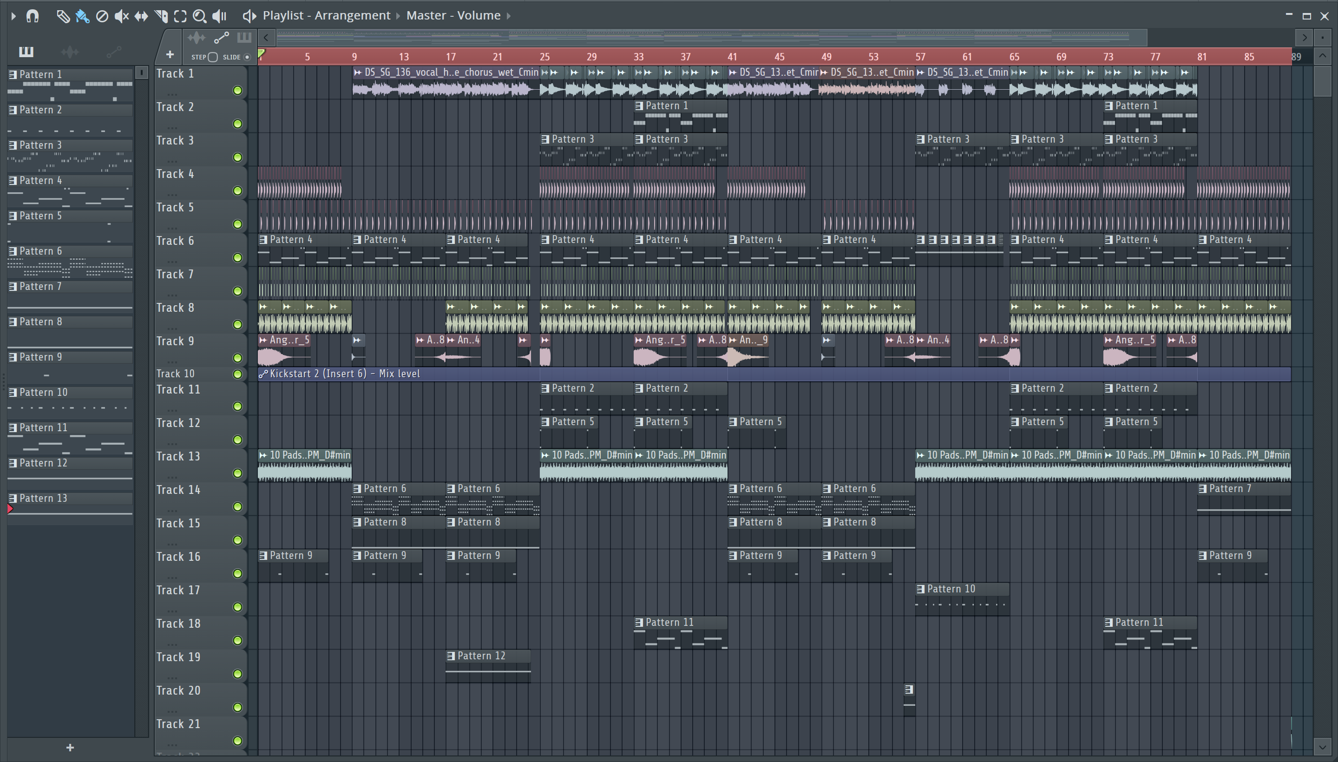Open Pattern 11 clip menu on Track 18

click(639, 623)
